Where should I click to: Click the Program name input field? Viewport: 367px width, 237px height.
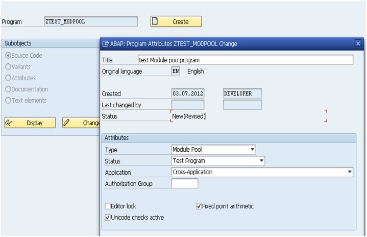tap(91, 21)
